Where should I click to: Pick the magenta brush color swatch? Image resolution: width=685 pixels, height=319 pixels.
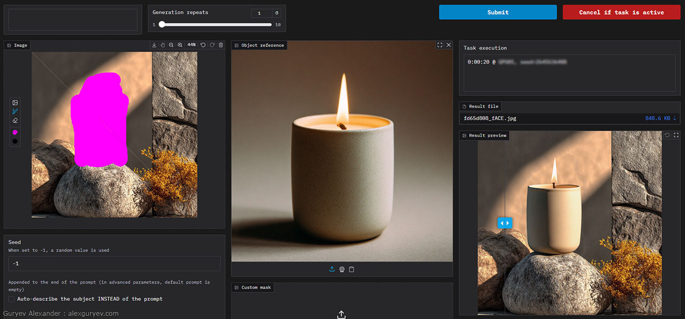[x=15, y=132]
